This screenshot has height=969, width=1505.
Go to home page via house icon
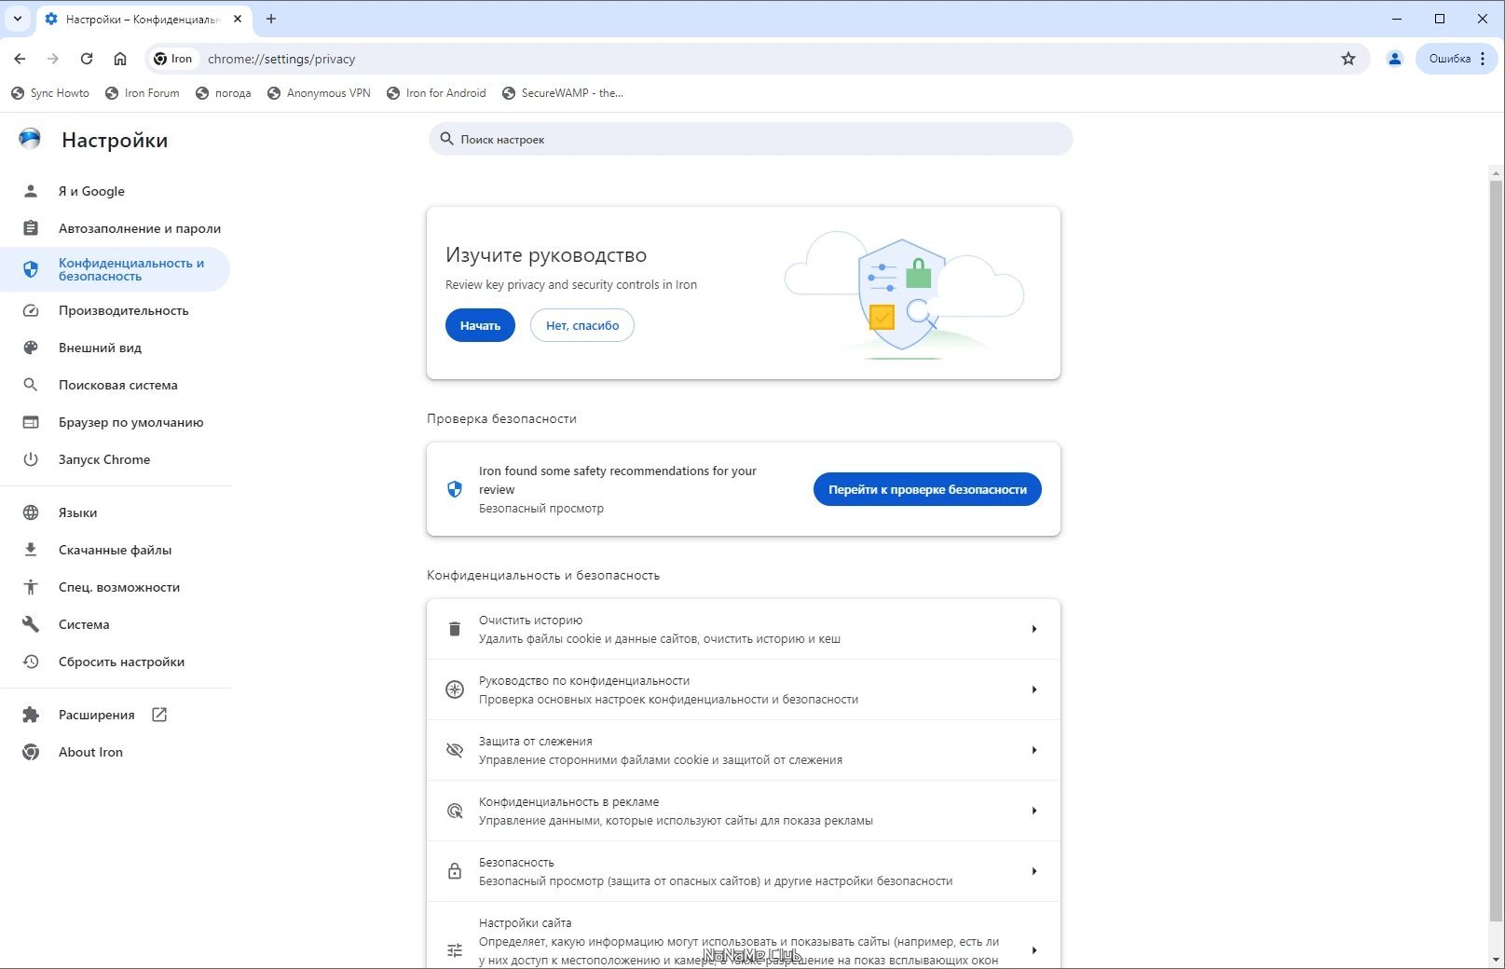click(x=120, y=59)
